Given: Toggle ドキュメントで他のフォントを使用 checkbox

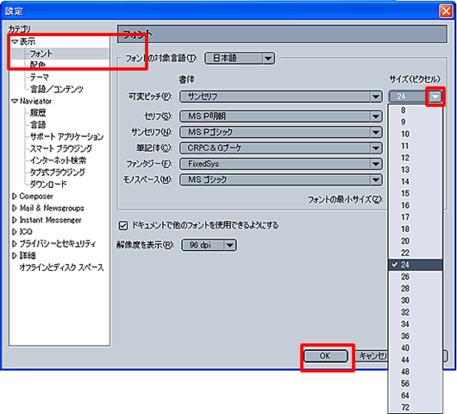Looking at the screenshot, I should coord(123,225).
